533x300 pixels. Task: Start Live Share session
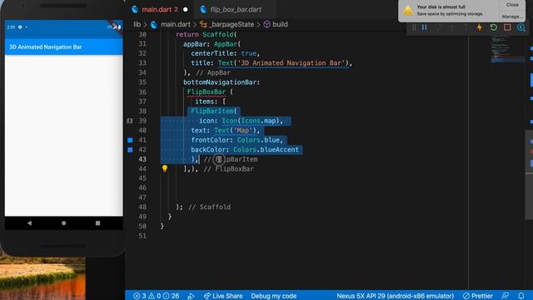click(223, 296)
